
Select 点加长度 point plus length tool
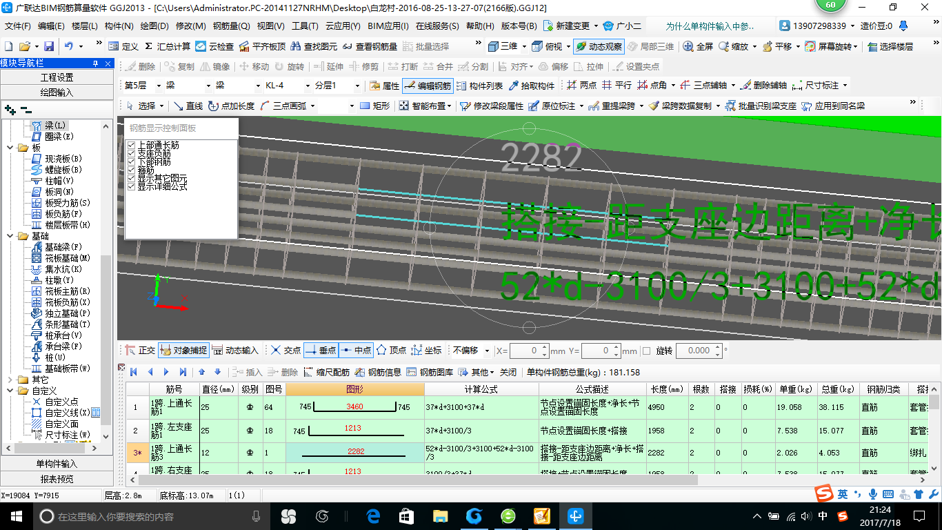(x=231, y=106)
